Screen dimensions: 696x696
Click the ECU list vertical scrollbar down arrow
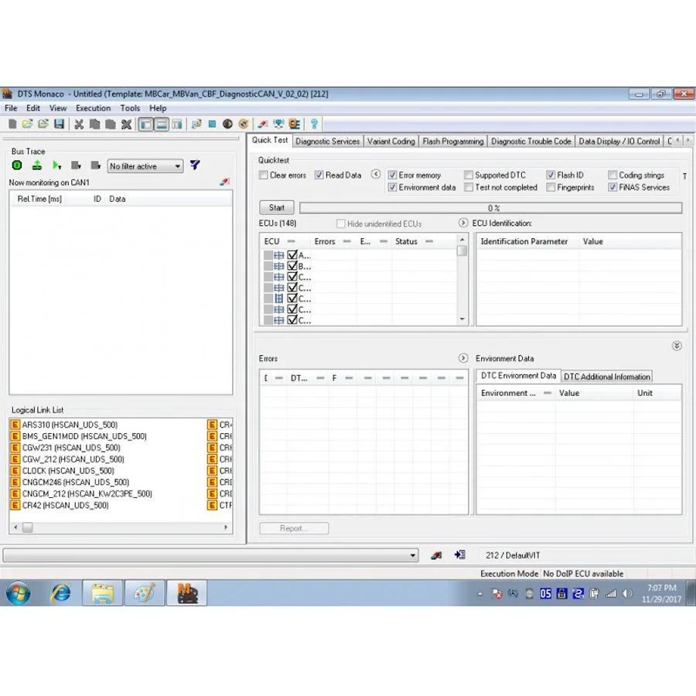coord(462,319)
